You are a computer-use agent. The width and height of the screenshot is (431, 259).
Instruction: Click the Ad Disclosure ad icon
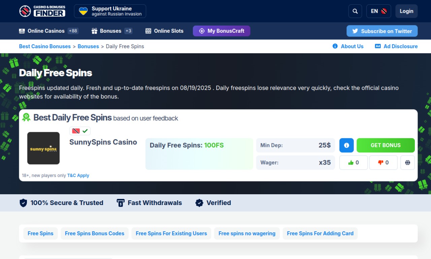[x=378, y=46]
